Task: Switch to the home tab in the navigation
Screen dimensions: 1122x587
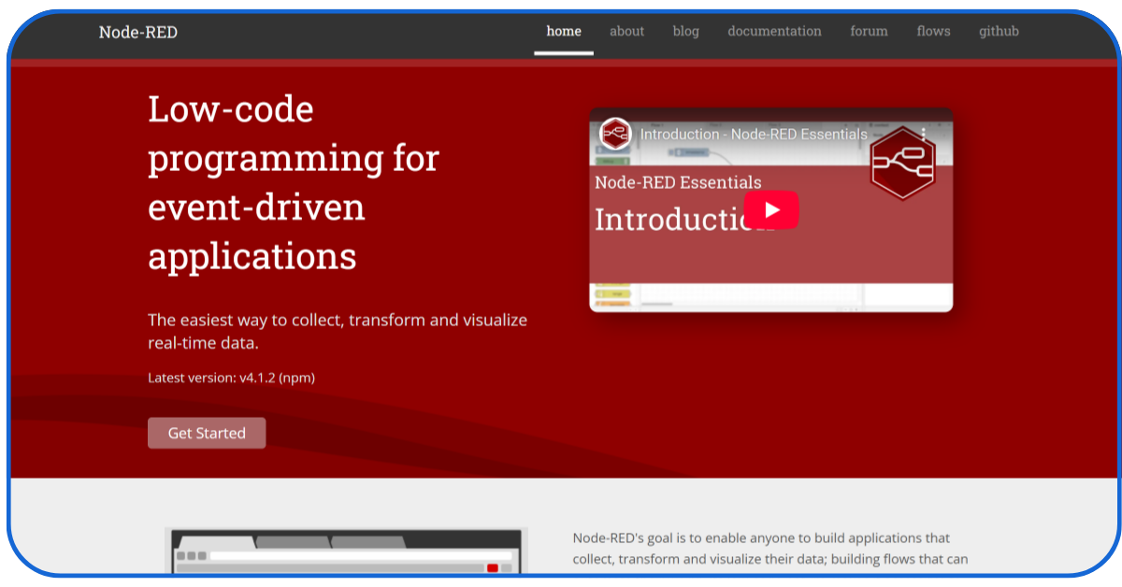Action: click(563, 31)
